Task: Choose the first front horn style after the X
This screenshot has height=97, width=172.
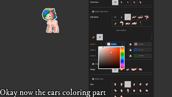Action: [121, 2]
